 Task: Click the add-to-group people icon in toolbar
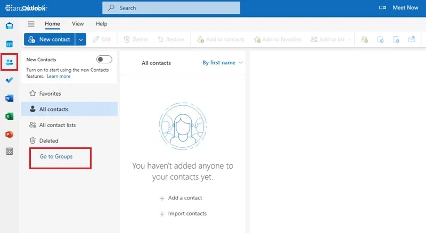364,40
